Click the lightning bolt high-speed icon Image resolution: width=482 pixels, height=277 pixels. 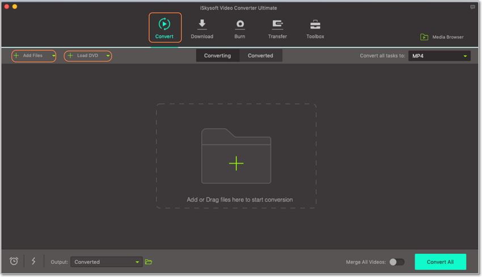coord(33,261)
